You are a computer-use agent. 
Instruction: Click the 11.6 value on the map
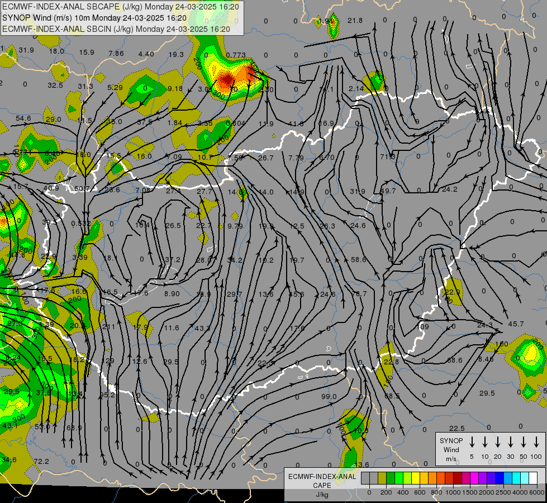pos(172,328)
